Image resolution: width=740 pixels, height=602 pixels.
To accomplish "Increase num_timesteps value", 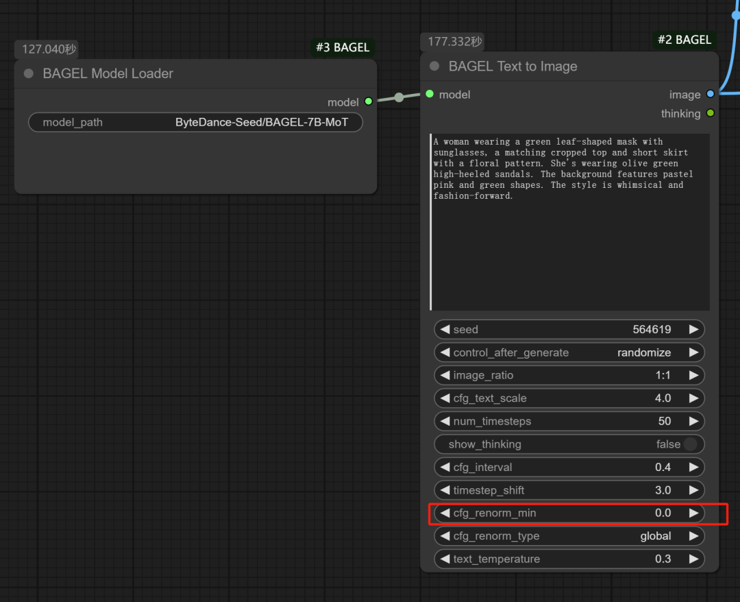I will tap(693, 421).
